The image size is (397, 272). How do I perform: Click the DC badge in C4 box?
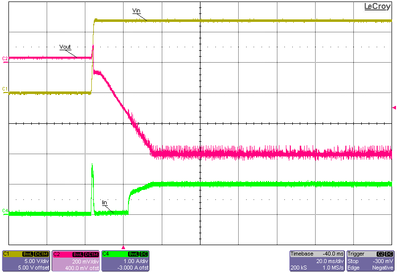coord(144,254)
